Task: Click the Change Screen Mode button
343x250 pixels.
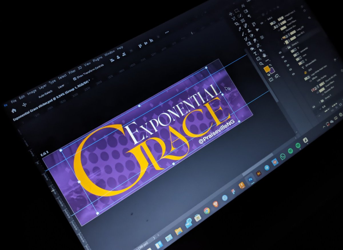Action: pyautogui.click(x=277, y=77)
